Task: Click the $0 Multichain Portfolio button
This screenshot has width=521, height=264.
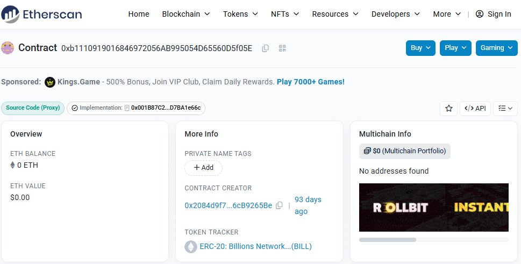Action: [x=405, y=151]
